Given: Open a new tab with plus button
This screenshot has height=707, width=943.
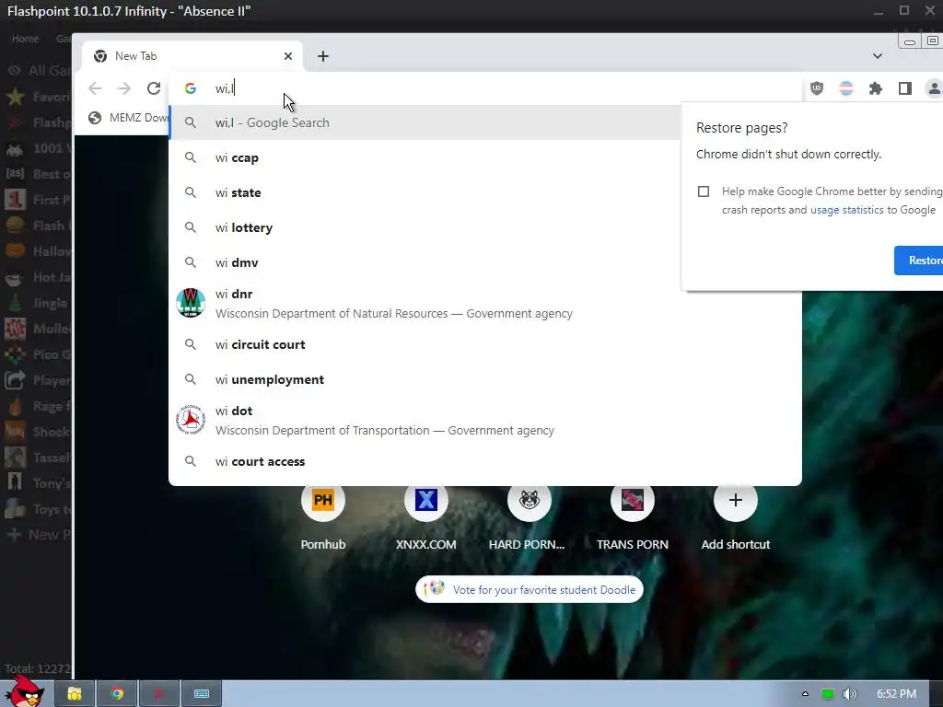Looking at the screenshot, I should pyautogui.click(x=323, y=56).
